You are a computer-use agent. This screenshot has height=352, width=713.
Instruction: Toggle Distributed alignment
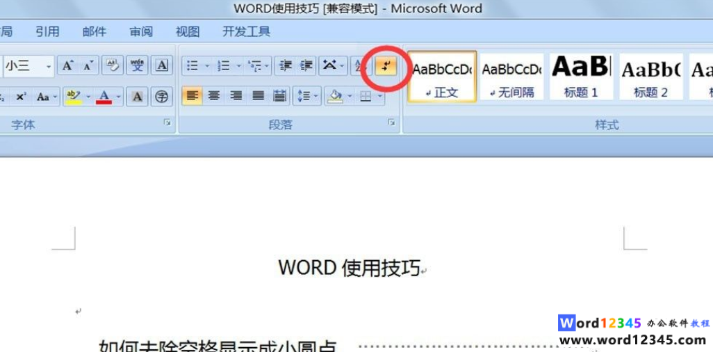point(279,95)
